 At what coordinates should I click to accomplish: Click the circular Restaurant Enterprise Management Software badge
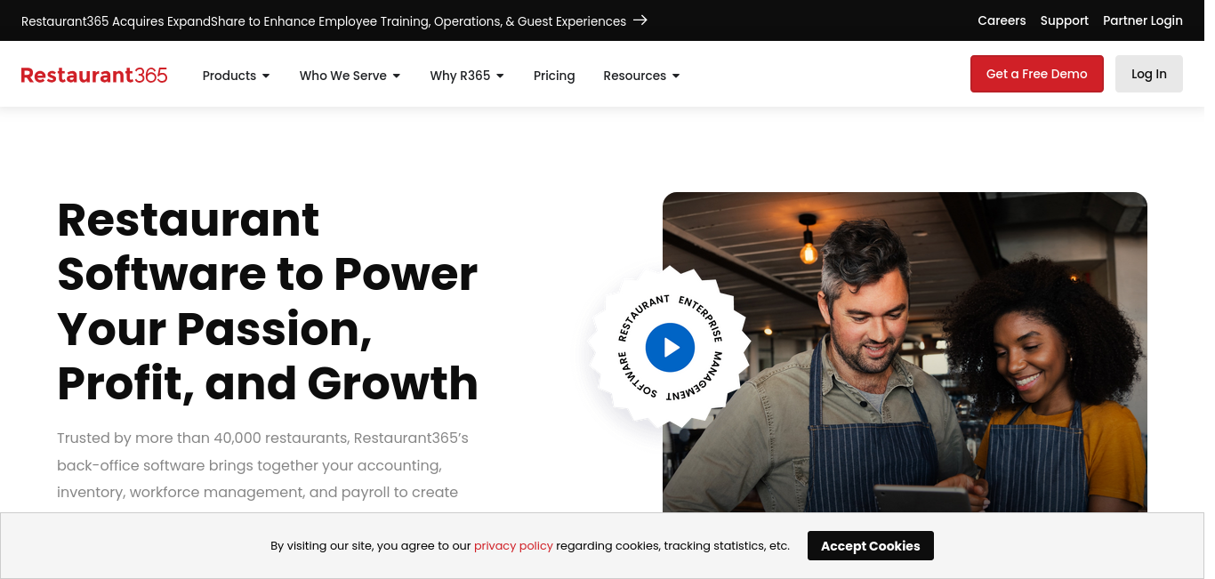tap(670, 348)
